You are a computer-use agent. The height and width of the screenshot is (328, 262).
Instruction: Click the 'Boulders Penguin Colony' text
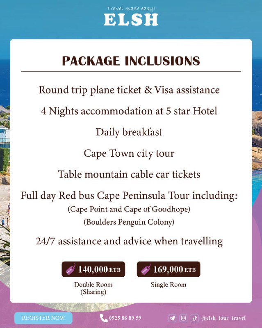pos(129,223)
